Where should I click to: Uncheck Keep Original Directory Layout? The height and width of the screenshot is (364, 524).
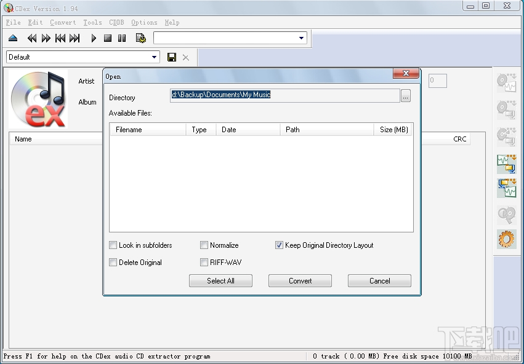[x=279, y=245]
